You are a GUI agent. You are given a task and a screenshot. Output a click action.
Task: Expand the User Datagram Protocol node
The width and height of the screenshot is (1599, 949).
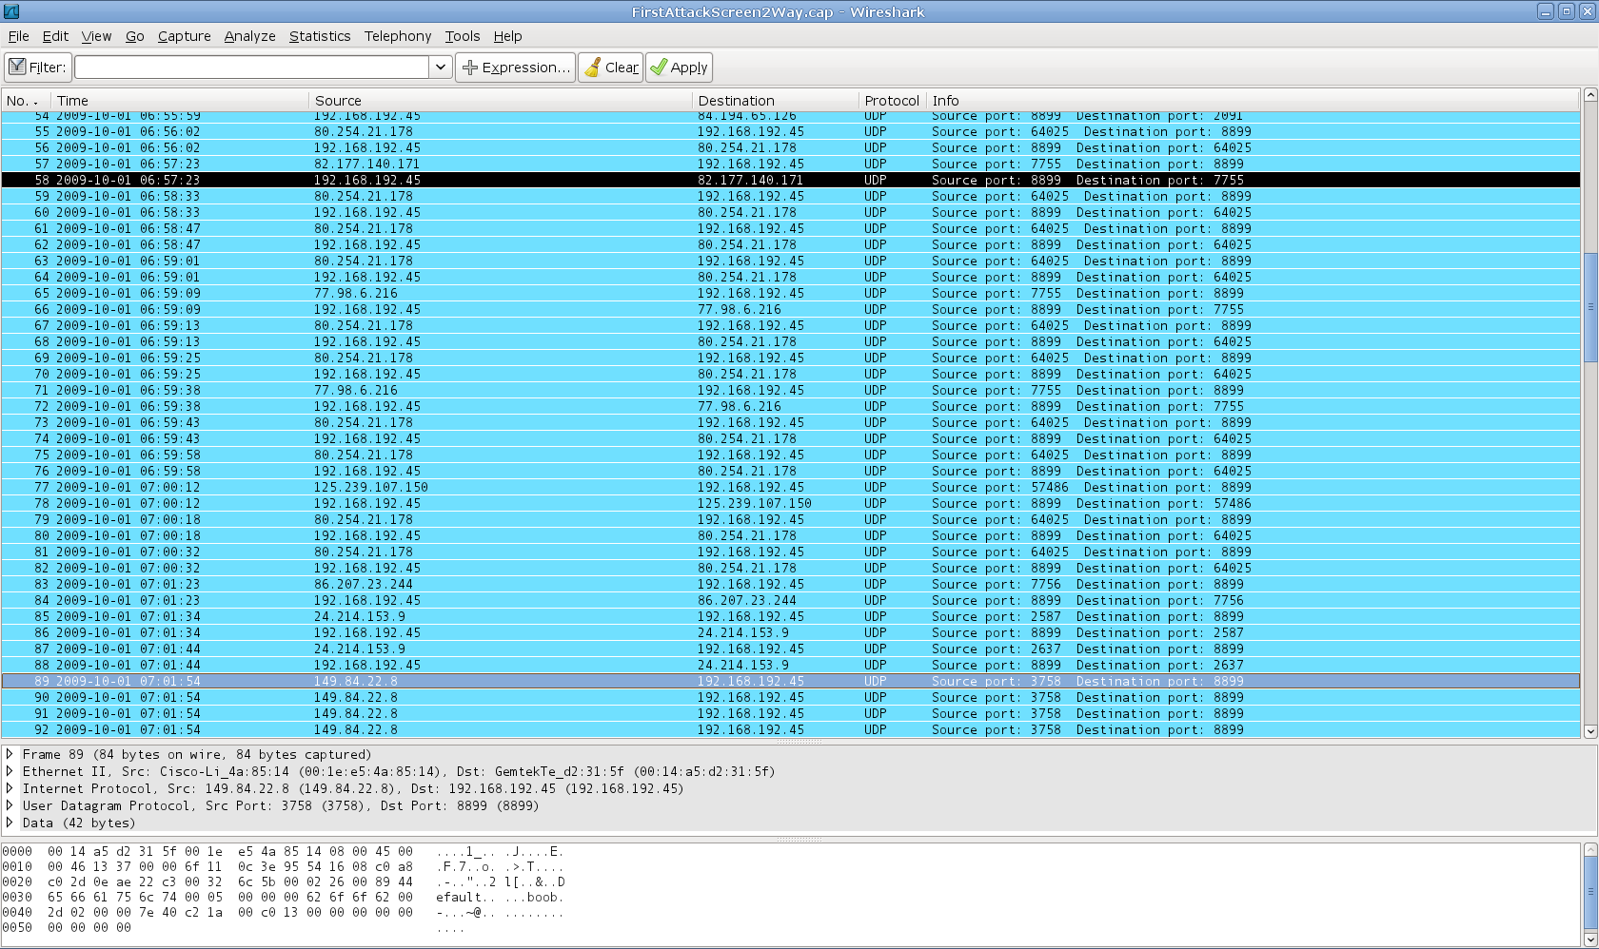10,805
